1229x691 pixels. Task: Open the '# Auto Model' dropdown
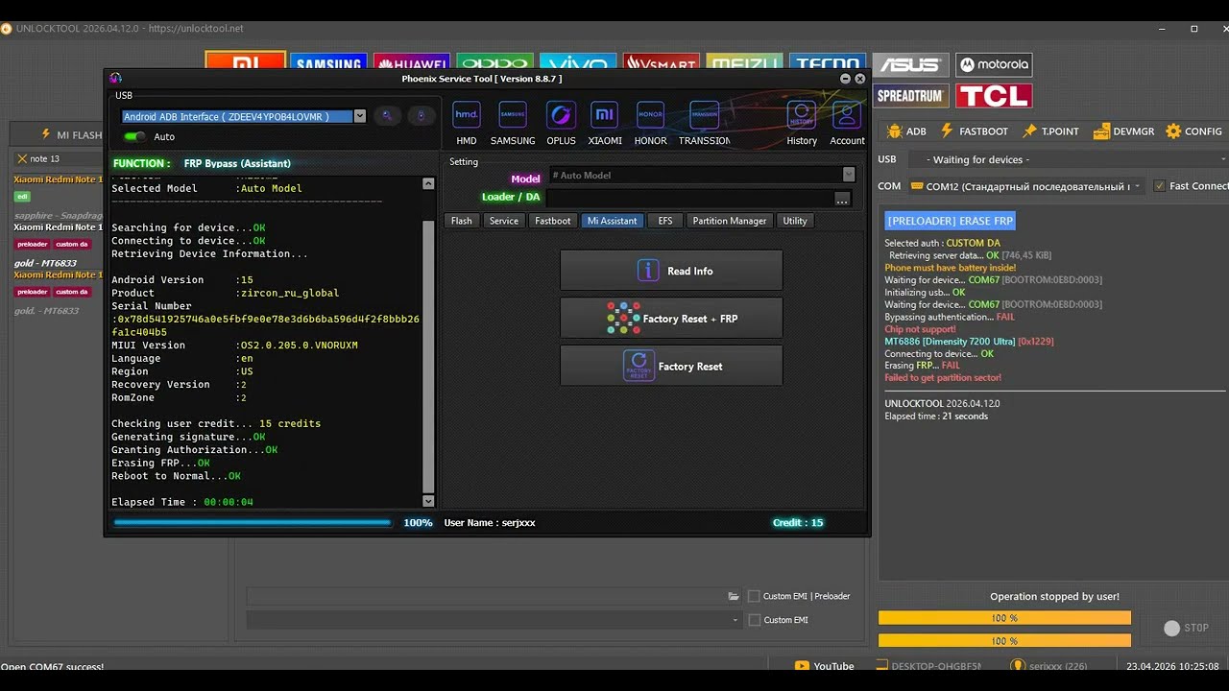pos(849,175)
